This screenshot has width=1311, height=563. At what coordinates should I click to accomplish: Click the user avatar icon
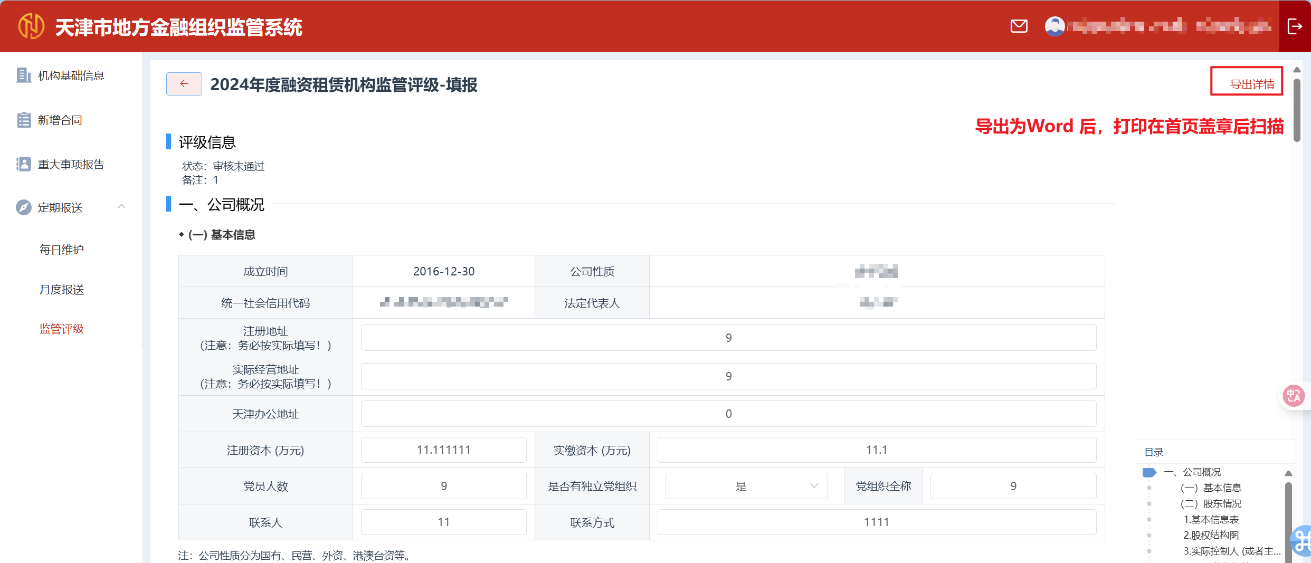[x=1054, y=26]
